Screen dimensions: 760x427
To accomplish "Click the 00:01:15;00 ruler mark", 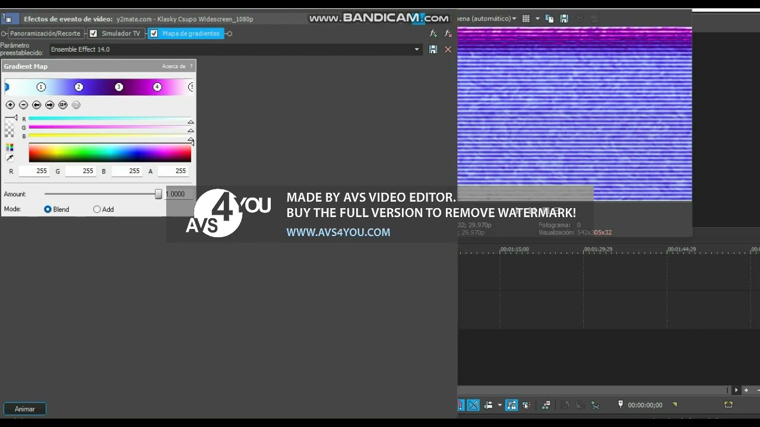I will (x=515, y=250).
